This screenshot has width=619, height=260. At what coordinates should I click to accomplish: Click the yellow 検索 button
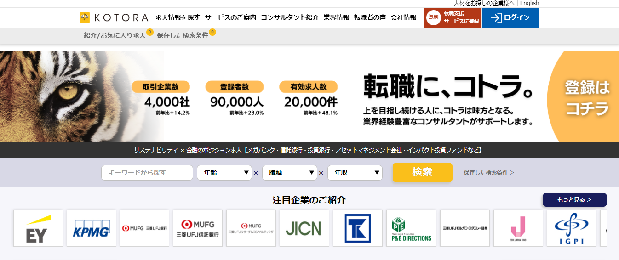tap(422, 172)
